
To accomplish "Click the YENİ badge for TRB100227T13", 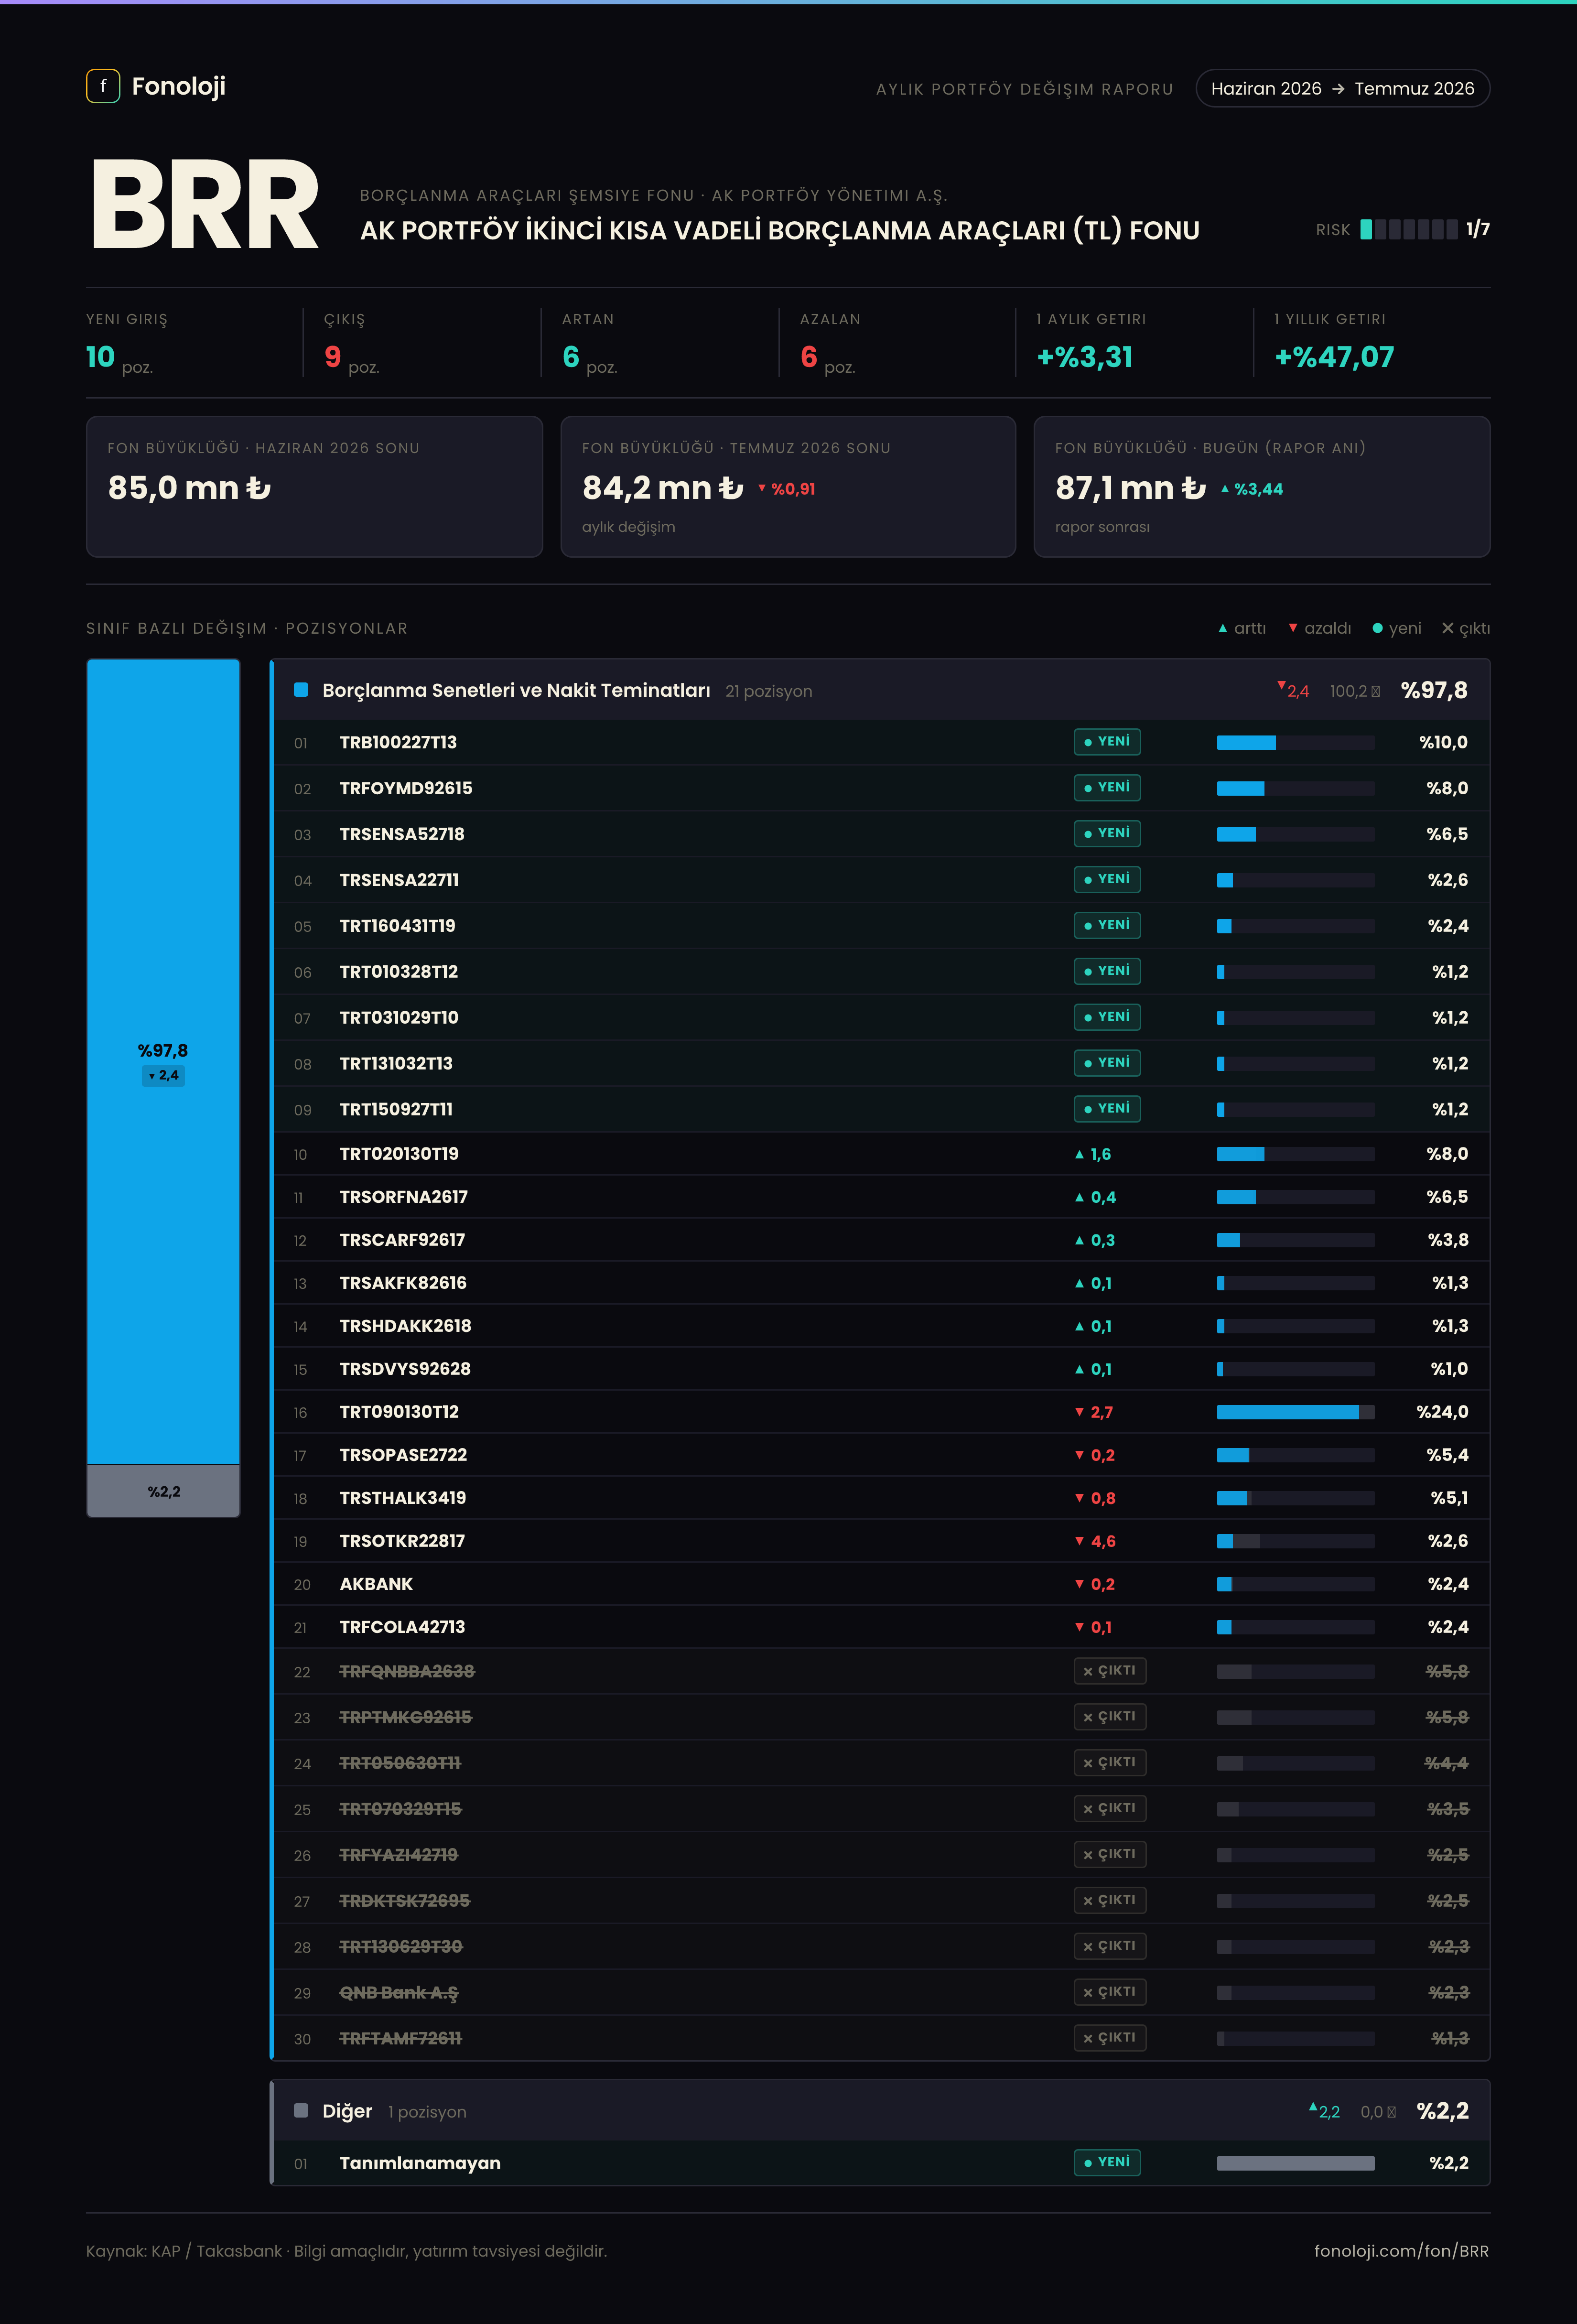I will (x=1107, y=742).
